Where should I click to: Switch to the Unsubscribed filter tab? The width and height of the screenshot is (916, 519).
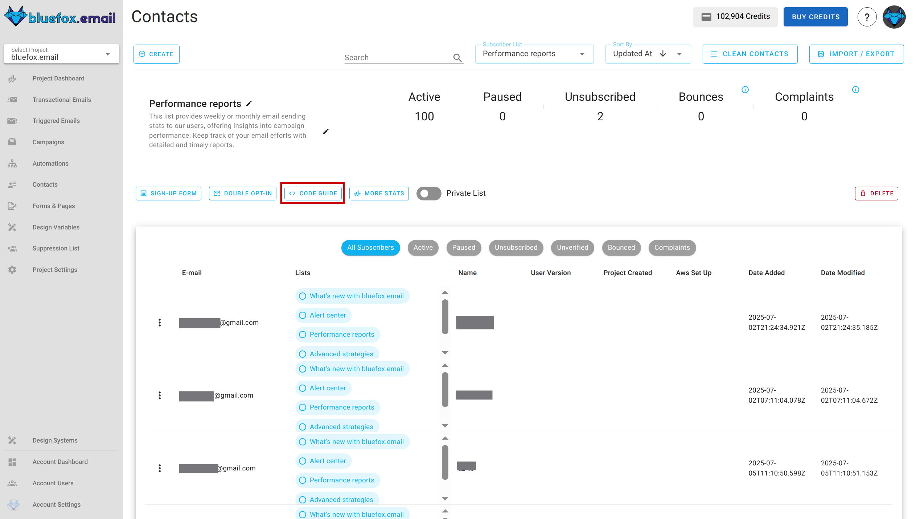tap(516, 248)
